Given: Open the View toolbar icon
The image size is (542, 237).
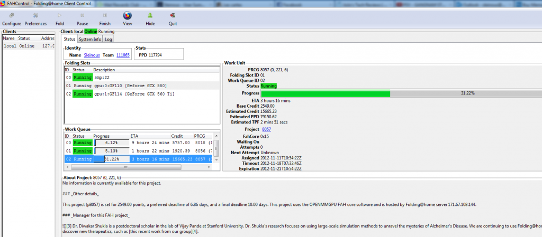Looking at the screenshot, I should tap(128, 16).
